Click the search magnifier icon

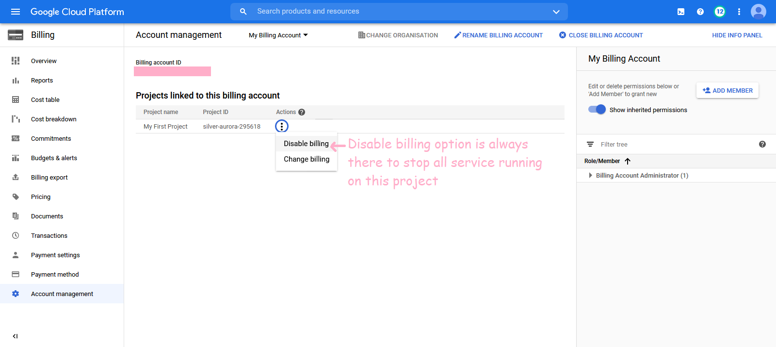pyautogui.click(x=243, y=12)
